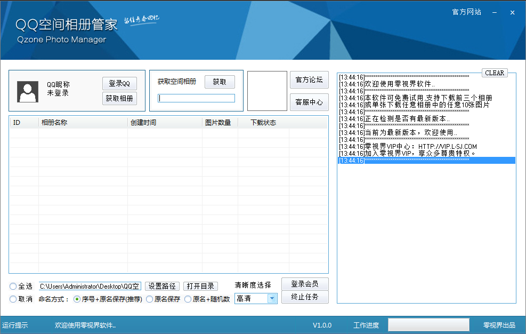526x334 pixels.
Task: Click the 打开目录 button
Action: pyautogui.click(x=200, y=287)
